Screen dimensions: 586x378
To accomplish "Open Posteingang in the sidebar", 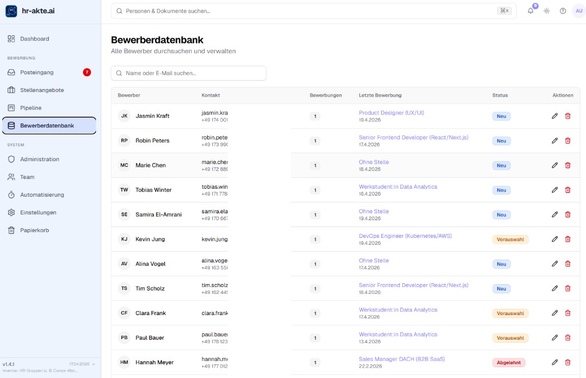I will tap(37, 73).
